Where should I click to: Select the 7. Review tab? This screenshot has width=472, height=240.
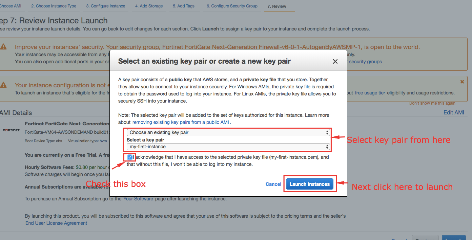(x=277, y=6)
